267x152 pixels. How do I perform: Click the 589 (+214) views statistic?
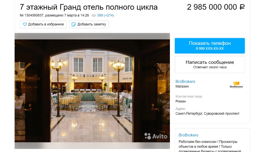105,16
